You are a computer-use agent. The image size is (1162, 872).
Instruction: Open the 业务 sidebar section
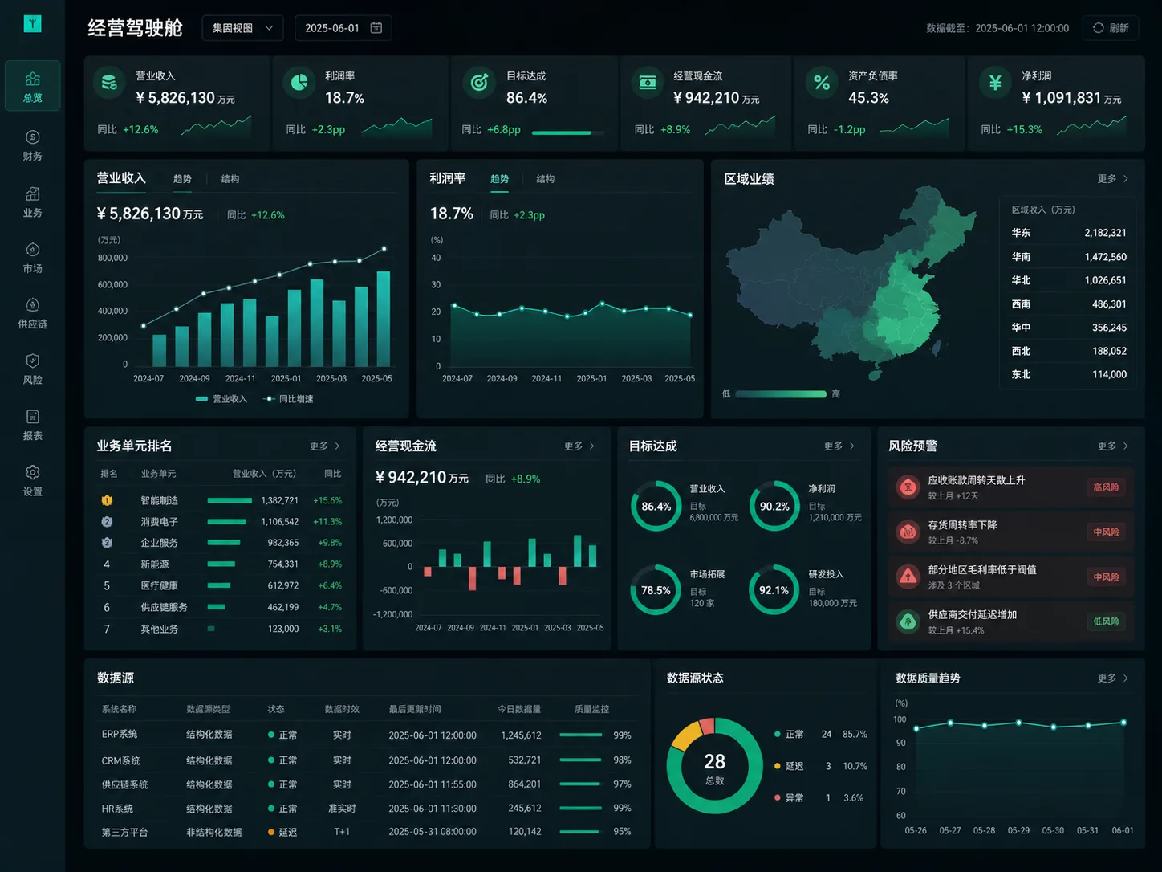click(x=32, y=202)
